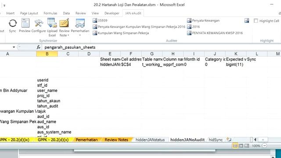Click icon beside Penyata Kewangan auditee item

(189, 21)
